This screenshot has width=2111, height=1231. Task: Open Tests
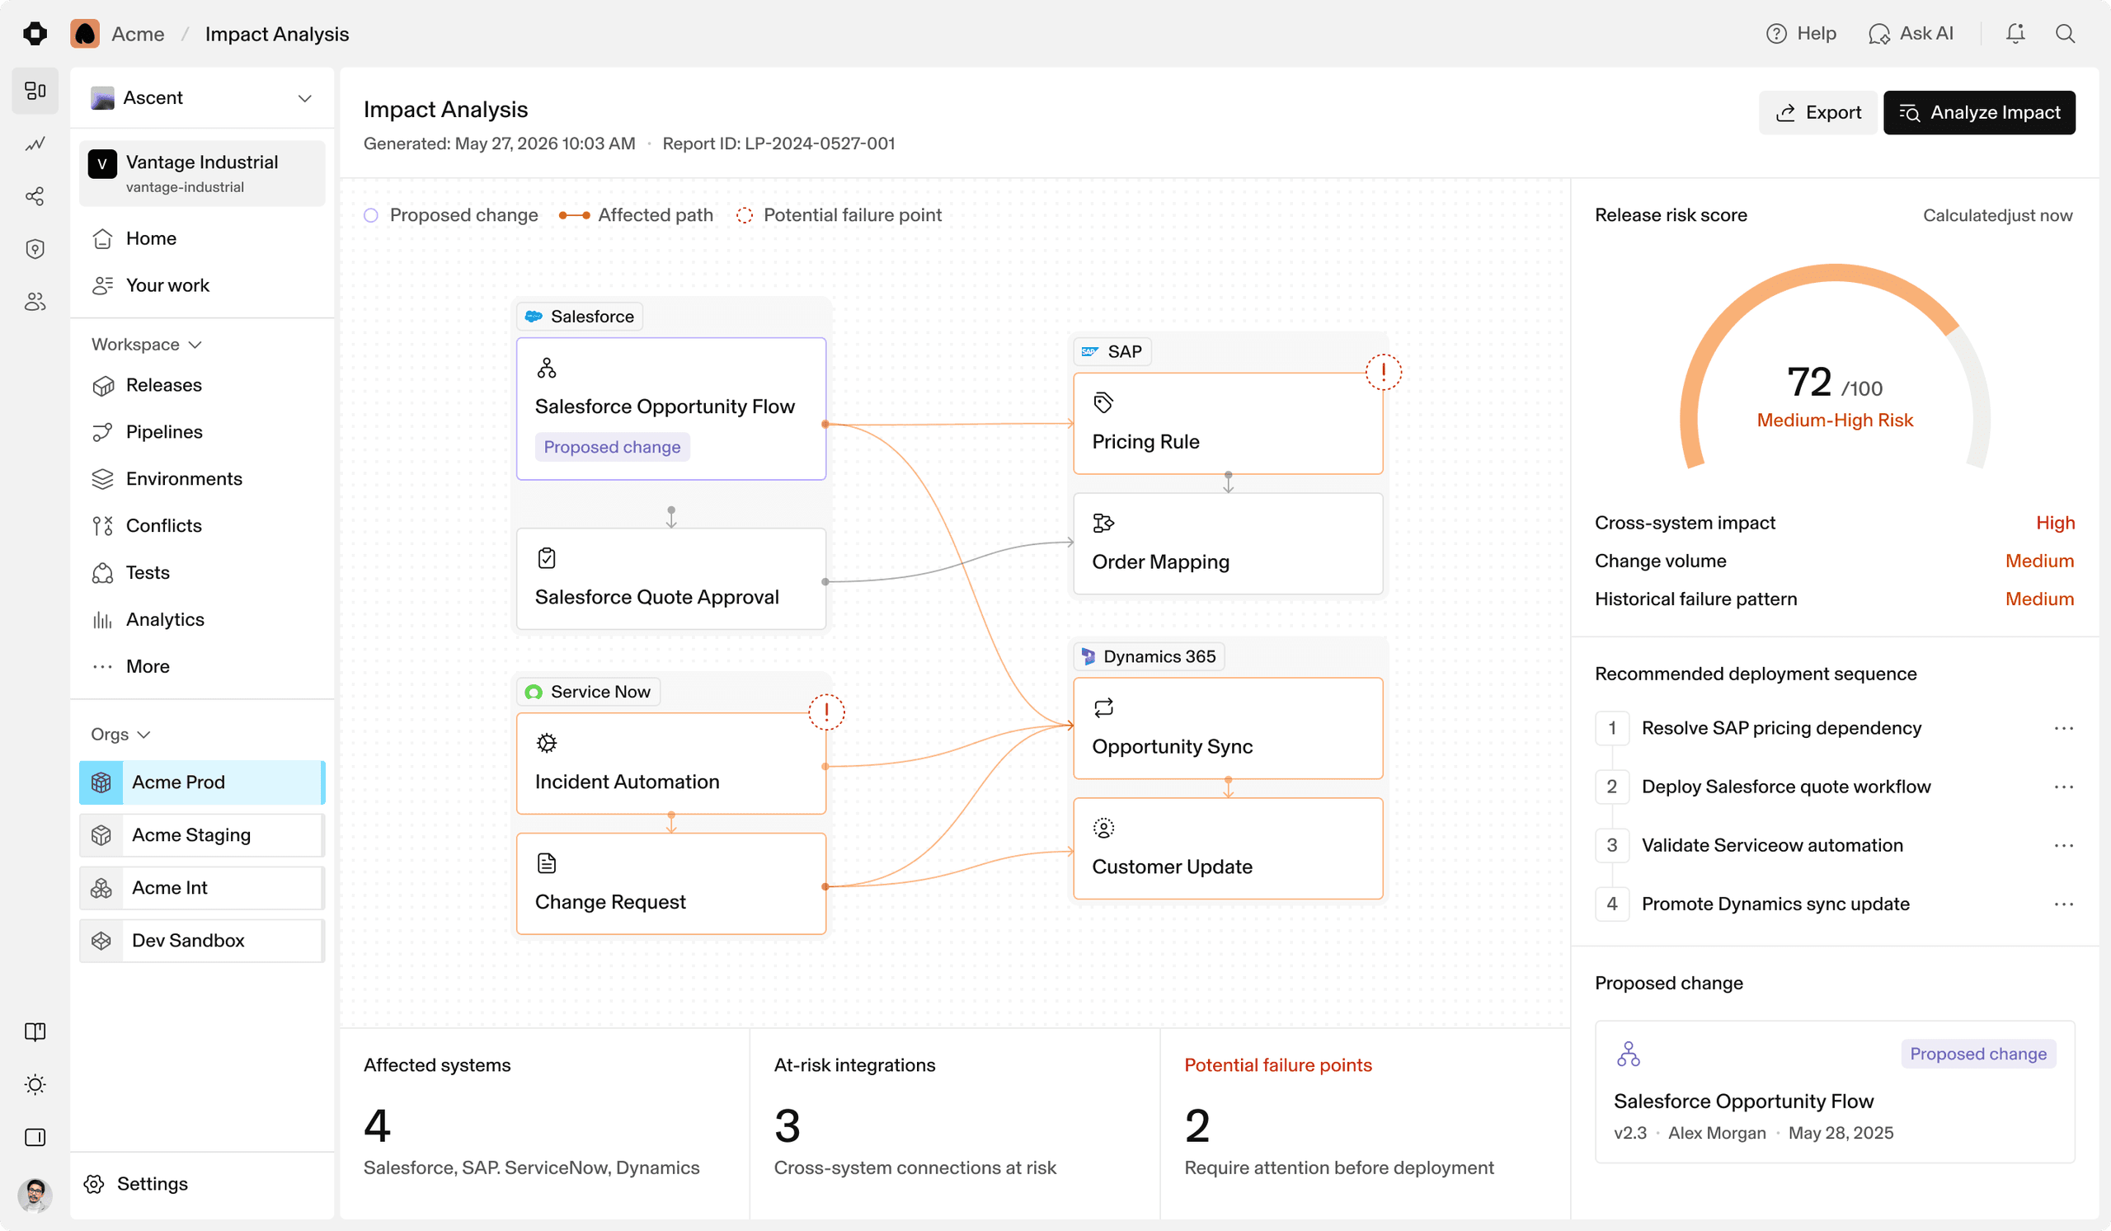coord(202,573)
